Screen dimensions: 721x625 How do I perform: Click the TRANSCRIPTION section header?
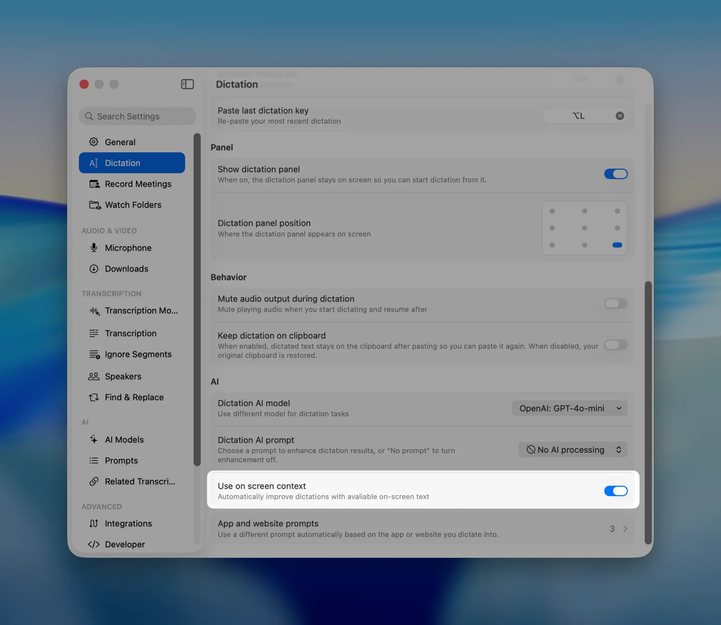[111, 294]
